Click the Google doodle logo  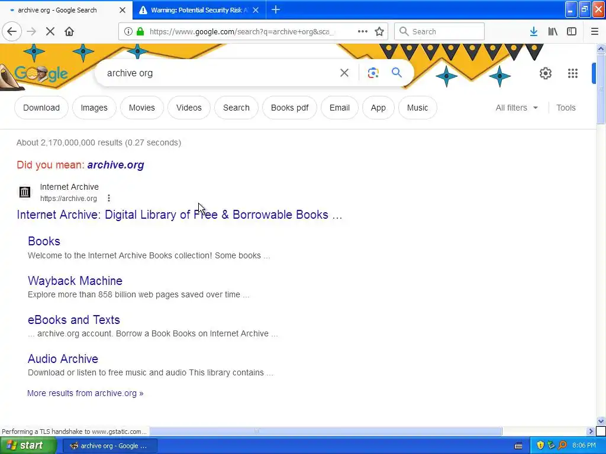tap(41, 73)
